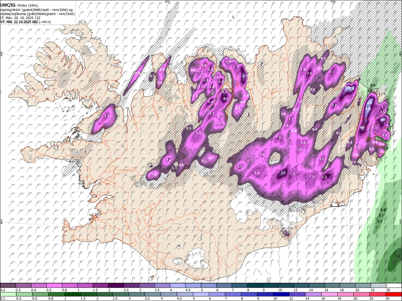Click the '0.2' label under the snow scale
The height and width of the screenshot is (301, 402).
2,290
